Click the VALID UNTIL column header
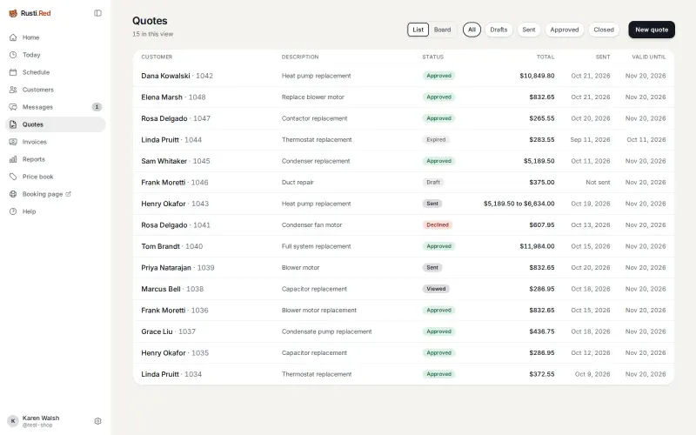This screenshot has width=696, height=435. coord(649,57)
